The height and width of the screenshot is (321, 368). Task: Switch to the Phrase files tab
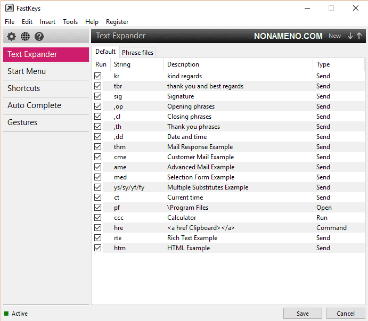point(137,52)
